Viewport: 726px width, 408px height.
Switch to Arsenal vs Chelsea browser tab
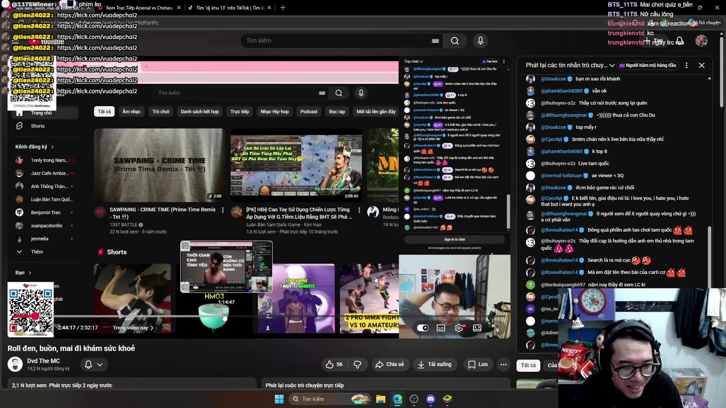pyautogui.click(x=139, y=7)
